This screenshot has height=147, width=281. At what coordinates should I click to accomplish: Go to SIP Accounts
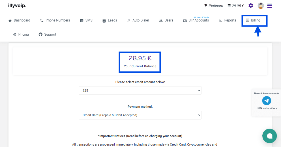click(196, 20)
